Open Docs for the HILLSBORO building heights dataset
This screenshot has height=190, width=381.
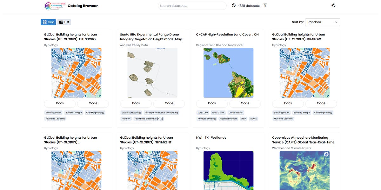click(x=60, y=103)
